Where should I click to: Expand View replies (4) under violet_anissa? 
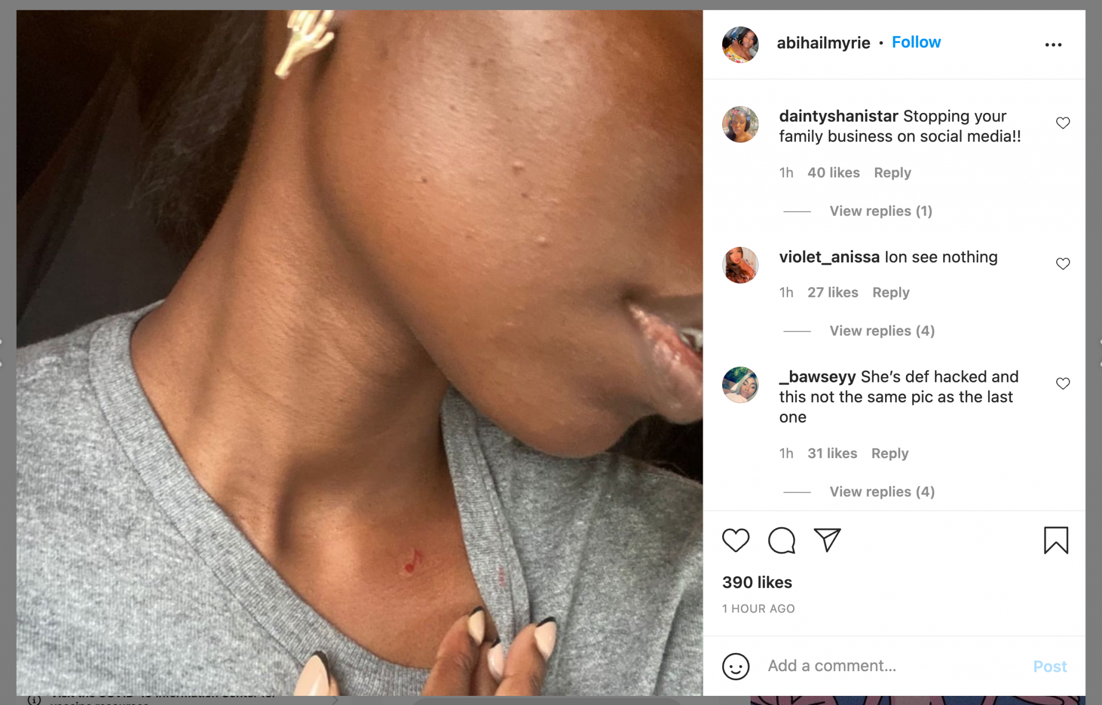[x=882, y=331]
